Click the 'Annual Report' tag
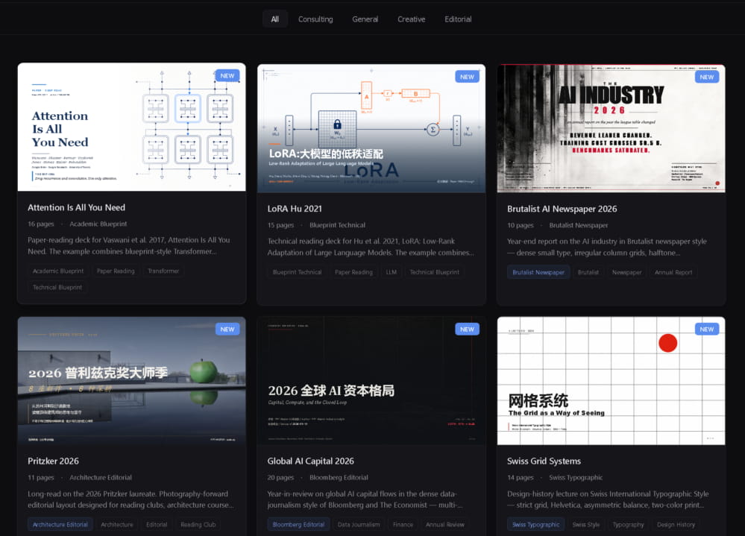 673,272
